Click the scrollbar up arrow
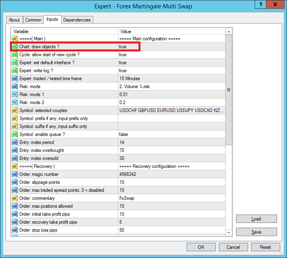This screenshot has width=287, height=258. (228, 32)
